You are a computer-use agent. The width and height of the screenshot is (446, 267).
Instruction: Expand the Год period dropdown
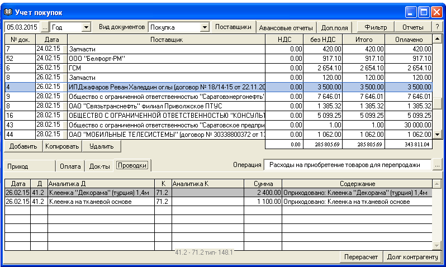point(86,27)
